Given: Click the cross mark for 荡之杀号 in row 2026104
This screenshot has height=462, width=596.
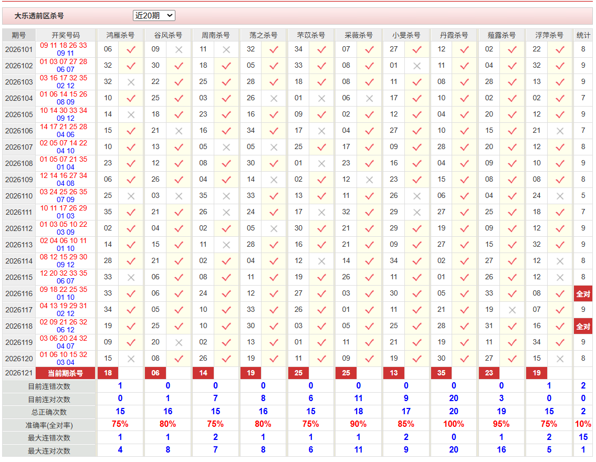Looking at the screenshot, I should pos(274,98).
